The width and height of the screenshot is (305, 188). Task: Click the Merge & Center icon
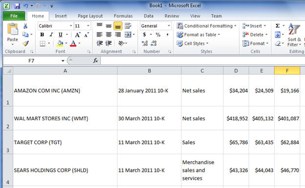pos(128,35)
